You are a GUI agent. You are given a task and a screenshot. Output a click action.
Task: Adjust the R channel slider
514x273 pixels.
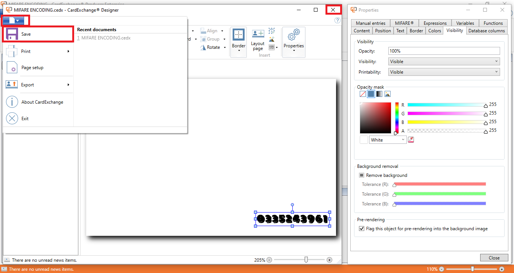pyautogui.click(x=447, y=105)
